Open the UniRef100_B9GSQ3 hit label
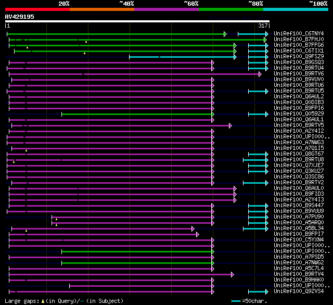Viewport: 333px width, 305px height. click(x=299, y=62)
